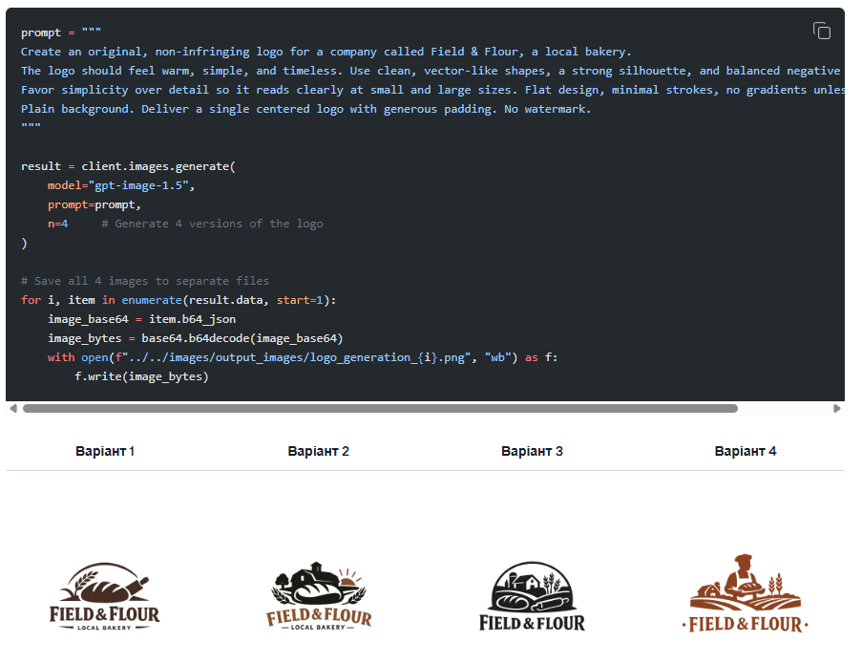Click the Варіант 3 column header

[x=532, y=451]
